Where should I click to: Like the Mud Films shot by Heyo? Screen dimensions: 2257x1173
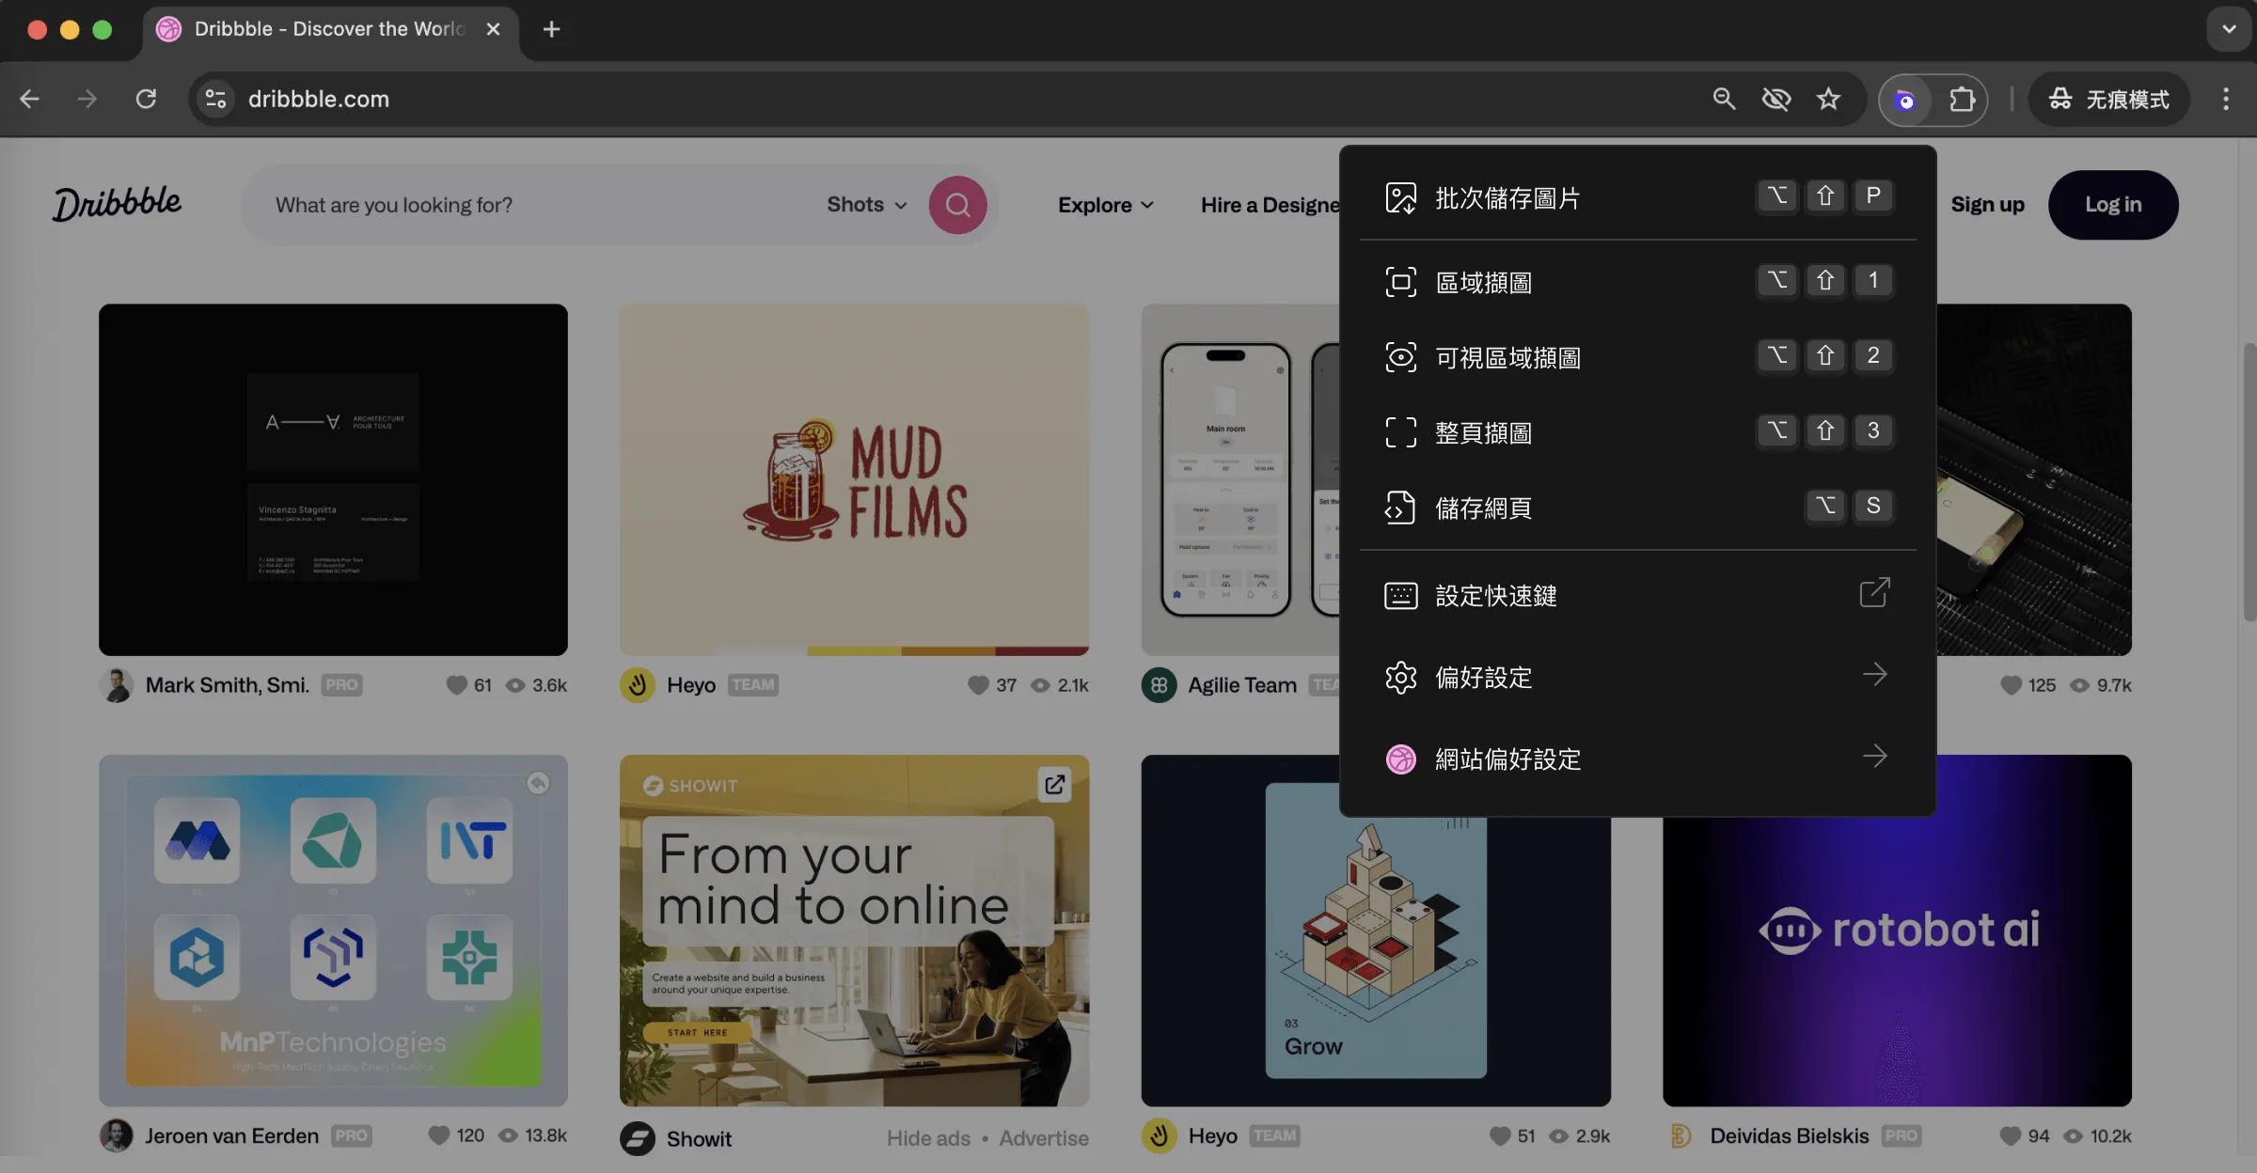click(x=978, y=685)
